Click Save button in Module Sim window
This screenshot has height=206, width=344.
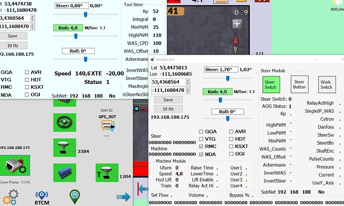[169, 100]
